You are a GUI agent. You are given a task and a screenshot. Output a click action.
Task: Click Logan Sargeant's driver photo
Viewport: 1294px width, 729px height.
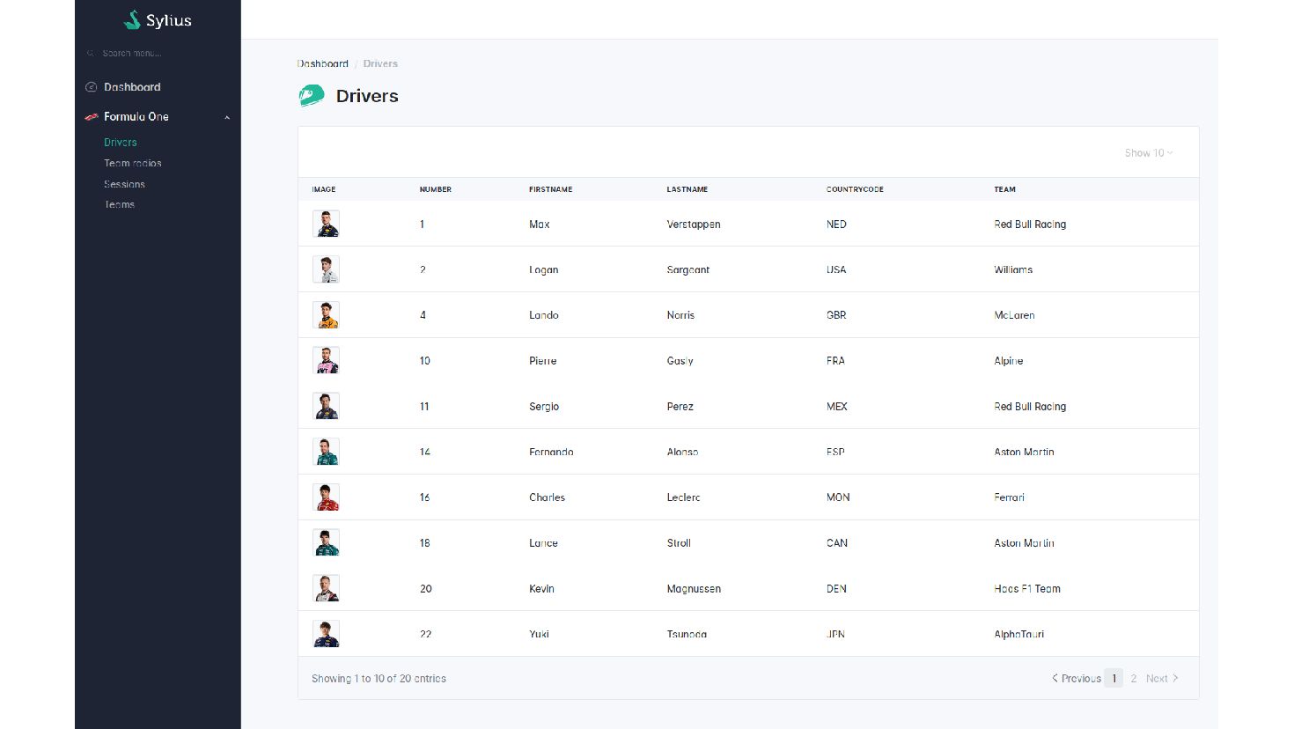[x=326, y=269]
